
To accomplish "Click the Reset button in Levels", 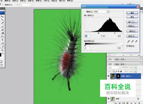I will [132, 17].
